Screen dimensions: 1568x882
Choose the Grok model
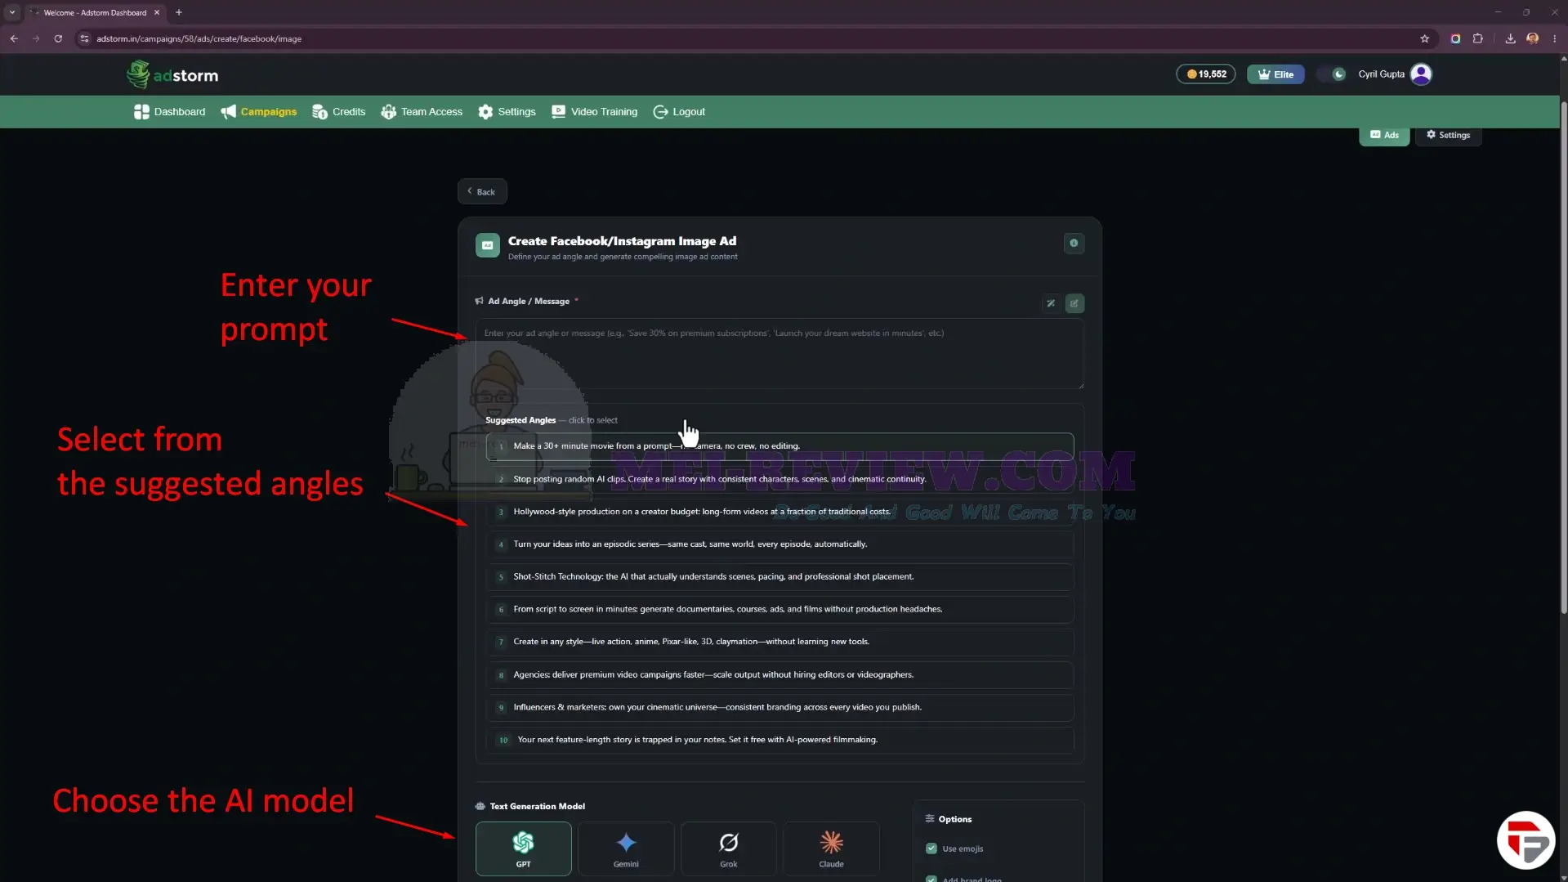pos(729,849)
